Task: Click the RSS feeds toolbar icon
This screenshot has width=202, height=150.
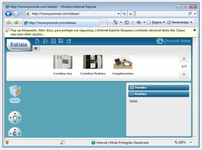Action: tap(127, 22)
